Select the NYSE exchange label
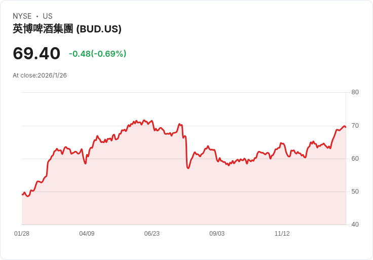Image resolution: width=373 pixels, height=260 pixels. (x=22, y=16)
